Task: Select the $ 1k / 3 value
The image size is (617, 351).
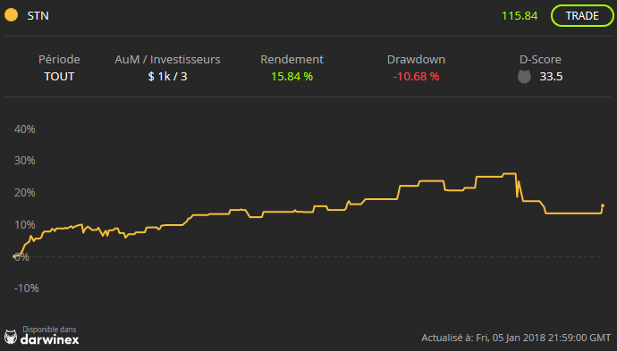Action: pyautogui.click(x=167, y=76)
